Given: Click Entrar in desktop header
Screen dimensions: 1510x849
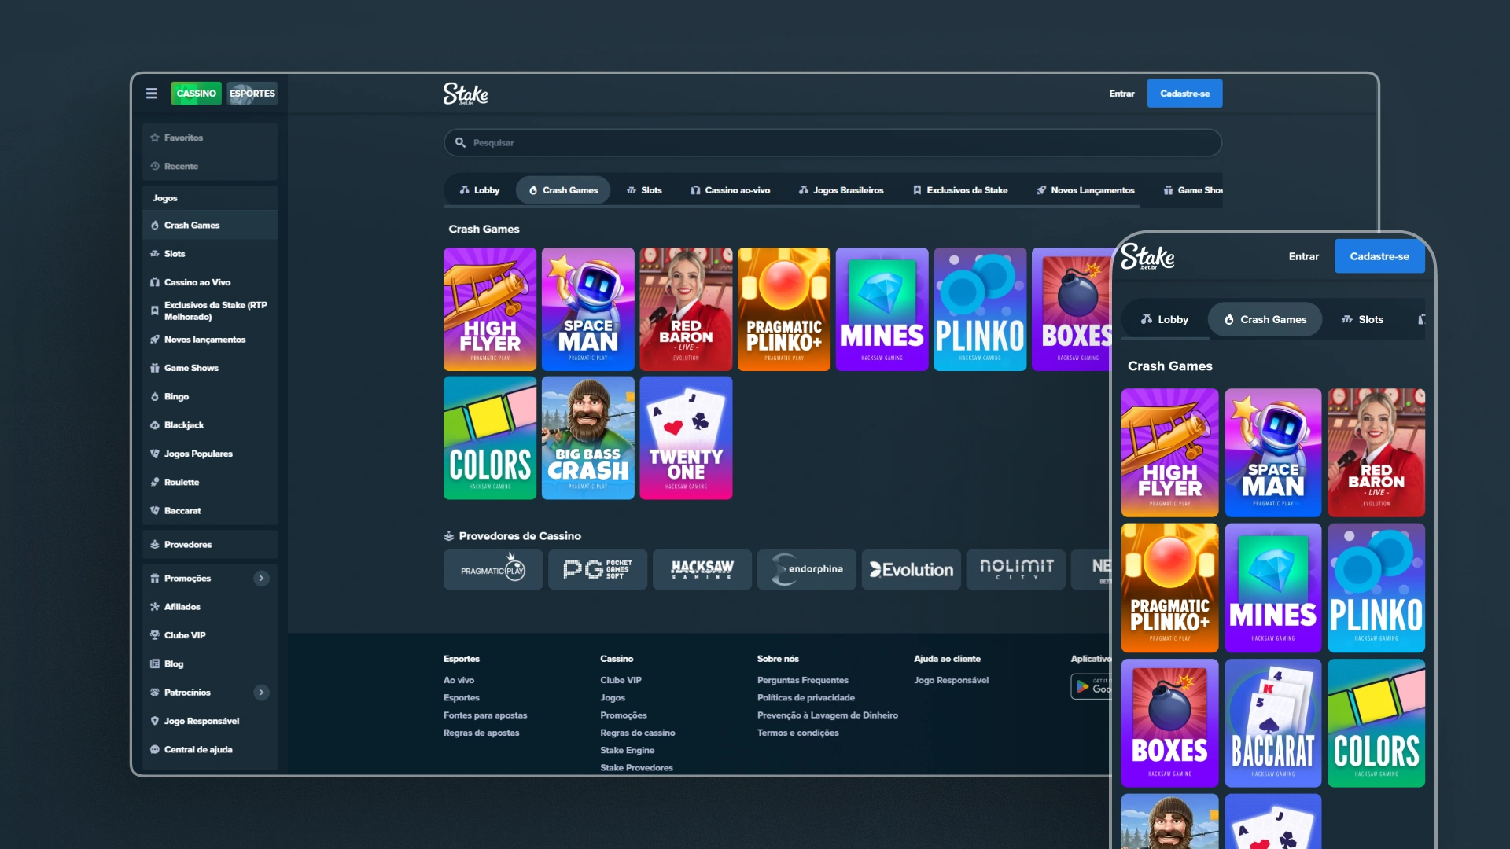Looking at the screenshot, I should click(x=1122, y=94).
